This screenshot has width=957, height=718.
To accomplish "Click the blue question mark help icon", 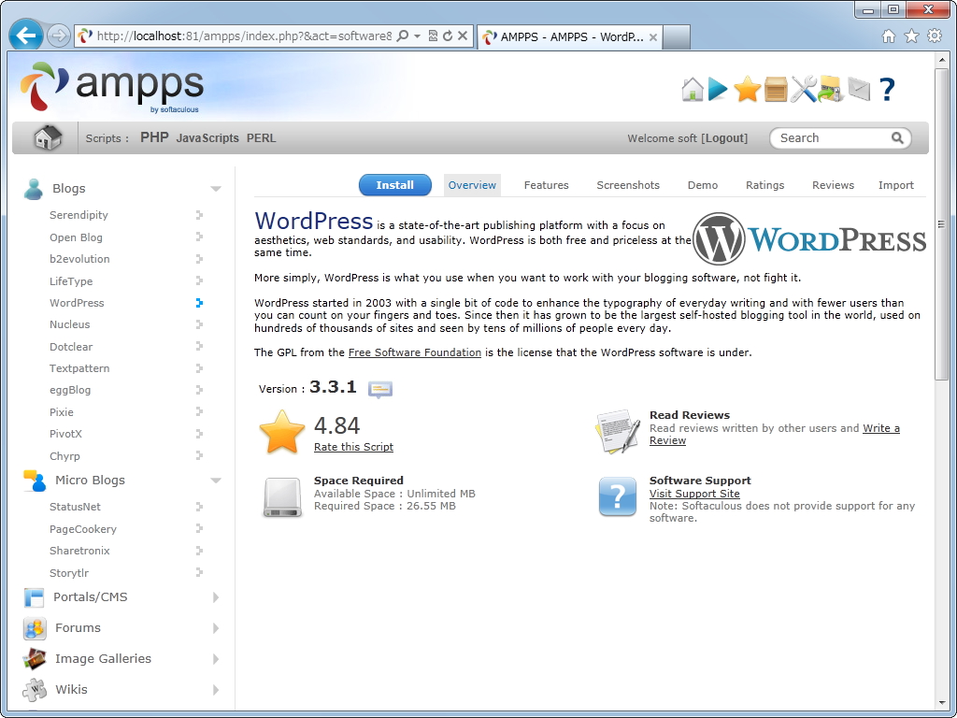I will pyautogui.click(x=888, y=90).
